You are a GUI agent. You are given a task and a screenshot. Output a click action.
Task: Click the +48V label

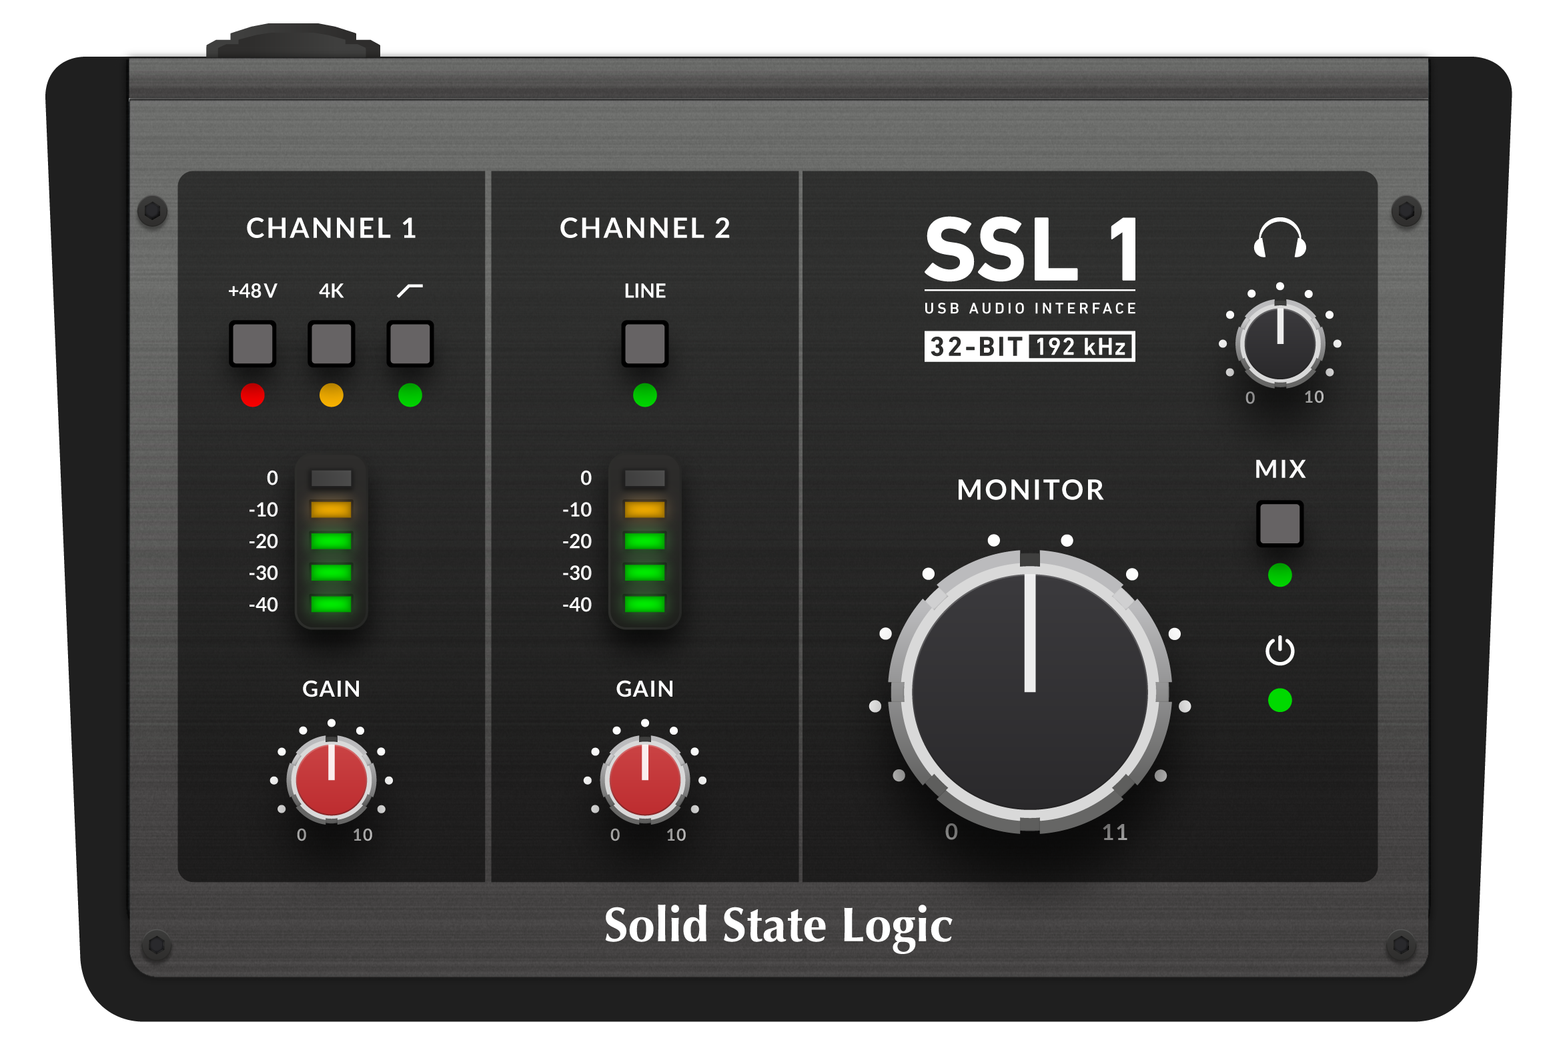[253, 291]
